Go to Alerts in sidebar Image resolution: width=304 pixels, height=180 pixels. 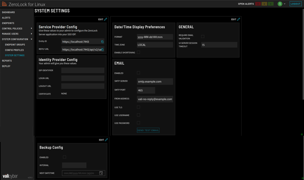click(6, 18)
